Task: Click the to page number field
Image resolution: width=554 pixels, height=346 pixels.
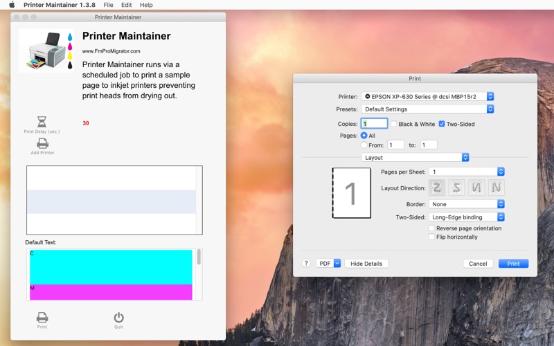Action: coord(429,145)
